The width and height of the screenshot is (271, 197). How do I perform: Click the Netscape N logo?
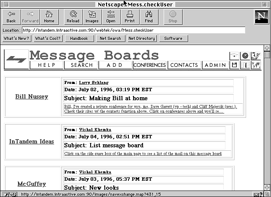coord(261,17)
